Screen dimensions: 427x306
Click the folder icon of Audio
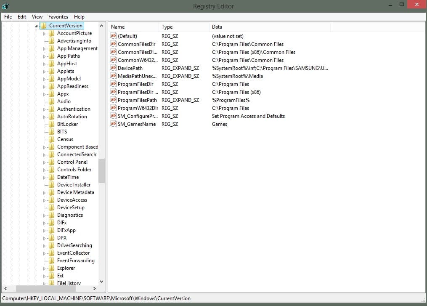click(x=51, y=101)
